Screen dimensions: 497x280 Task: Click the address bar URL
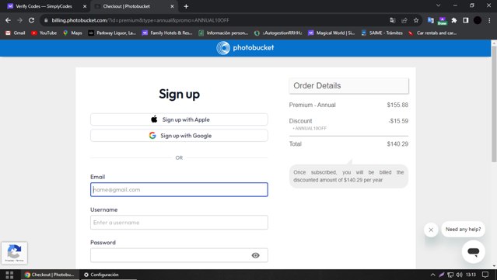(141, 20)
